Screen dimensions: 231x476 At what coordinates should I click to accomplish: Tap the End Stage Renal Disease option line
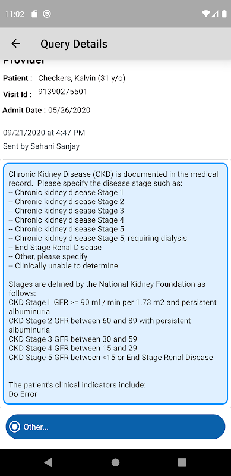pyautogui.click(x=55, y=248)
